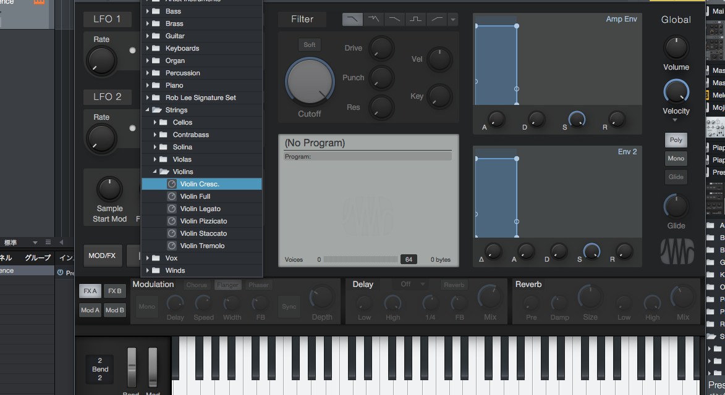Select the band-pass filter shape icon
This screenshot has height=395, width=725.
coord(416,19)
